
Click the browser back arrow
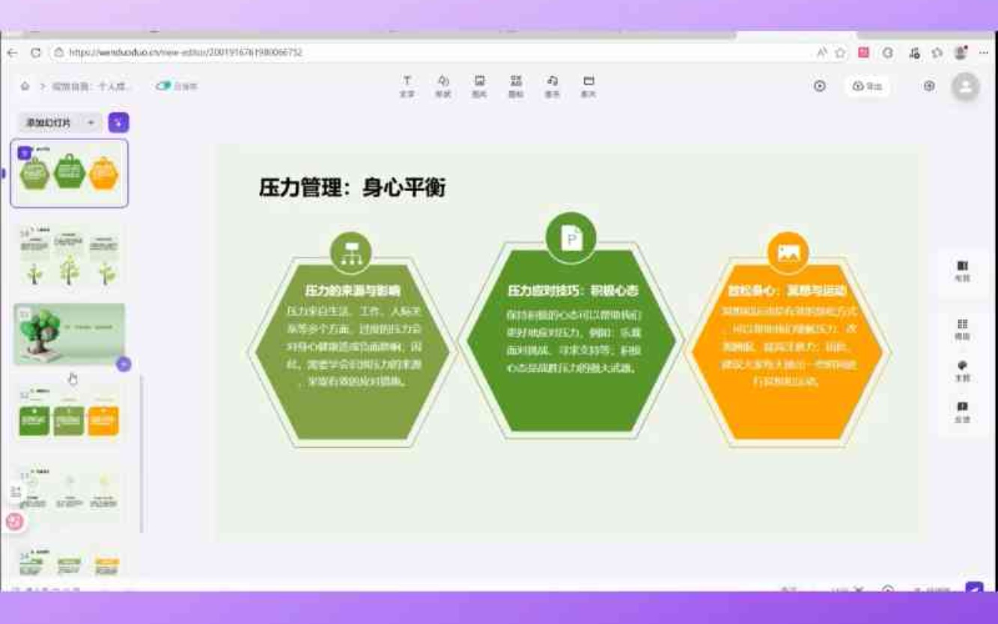pyautogui.click(x=12, y=52)
